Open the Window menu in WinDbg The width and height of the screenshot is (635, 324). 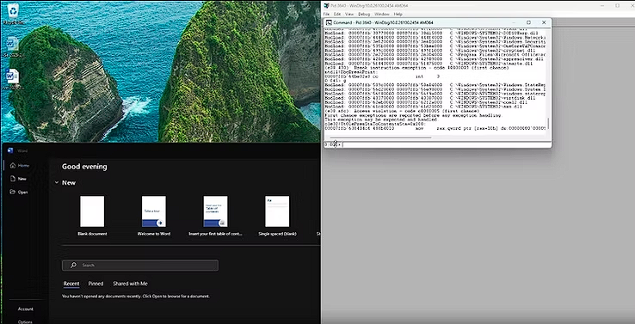click(x=381, y=14)
